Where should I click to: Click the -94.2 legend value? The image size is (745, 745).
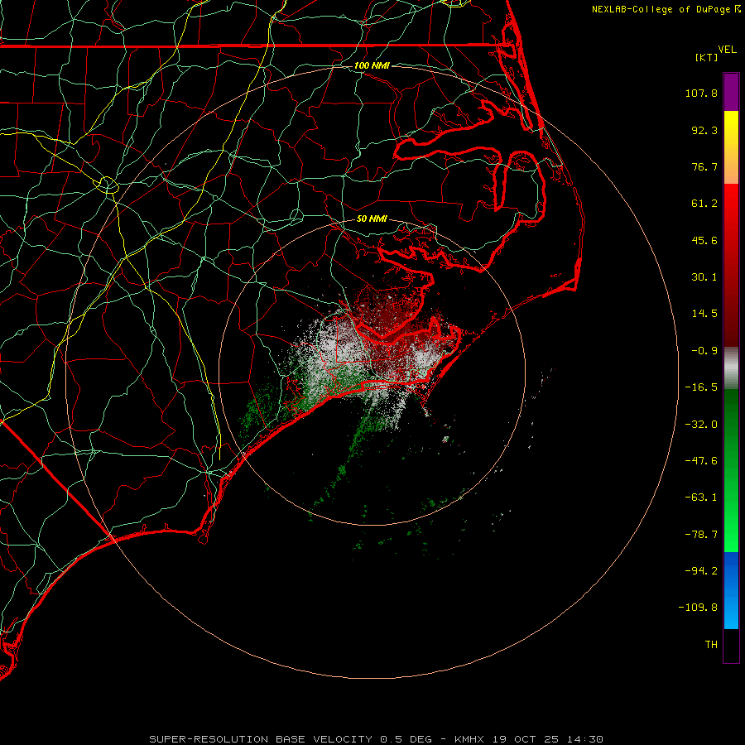(x=701, y=570)
